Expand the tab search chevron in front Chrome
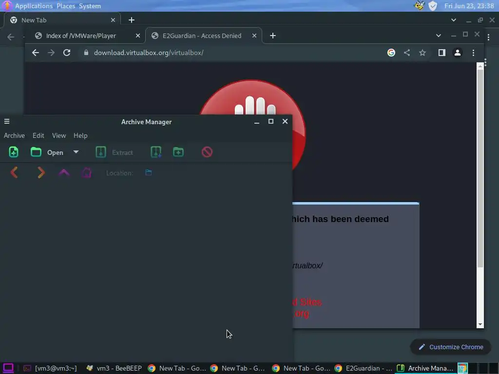Screen dimensions: 499x374 pos(438,36)
